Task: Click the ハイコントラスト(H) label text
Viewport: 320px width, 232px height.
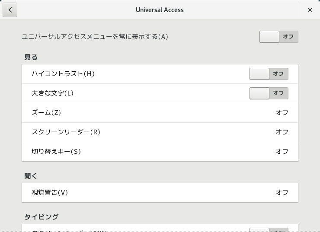Action: click(x=63, y=73)
